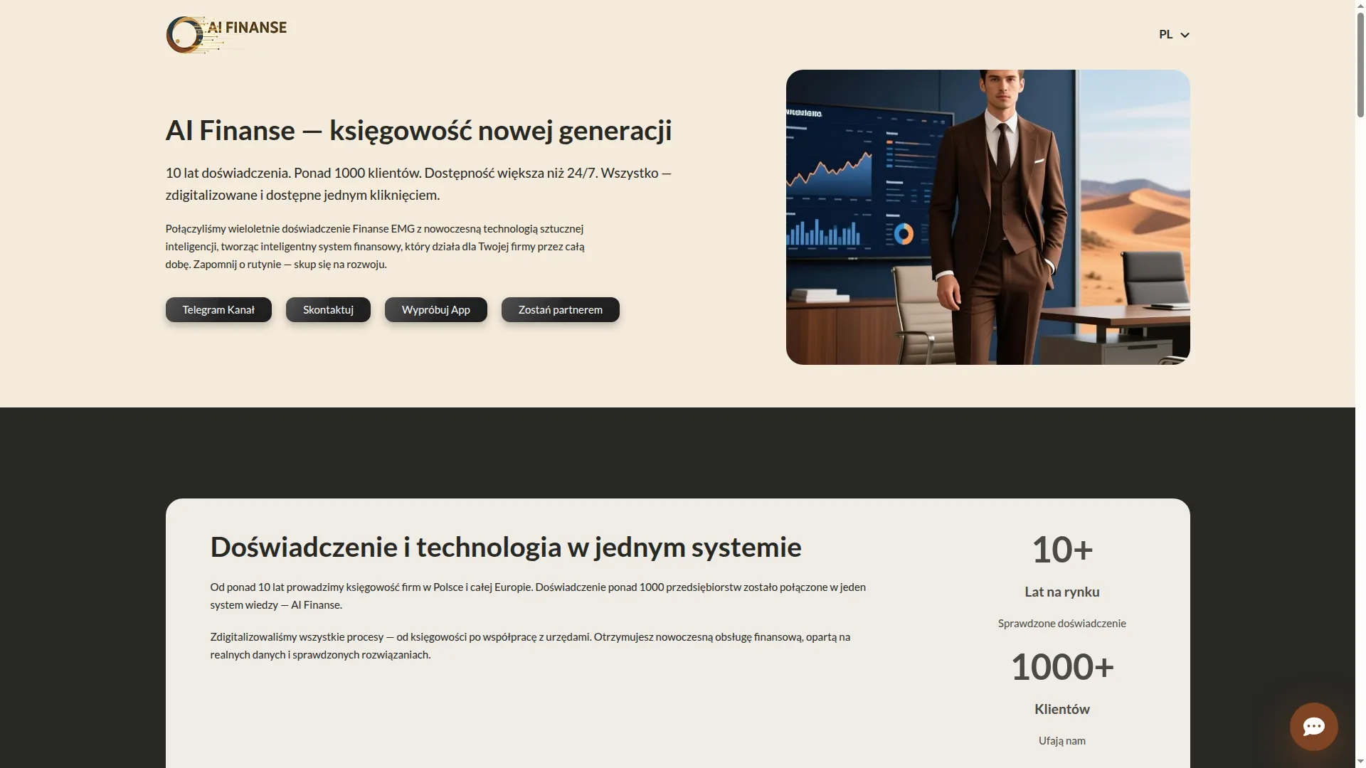Image resolution: width=1366 pixels, height=768 pixels.
Task: Click the heading Doświadczenie i technologia w jednym systemie
Action: coord(505,547)
